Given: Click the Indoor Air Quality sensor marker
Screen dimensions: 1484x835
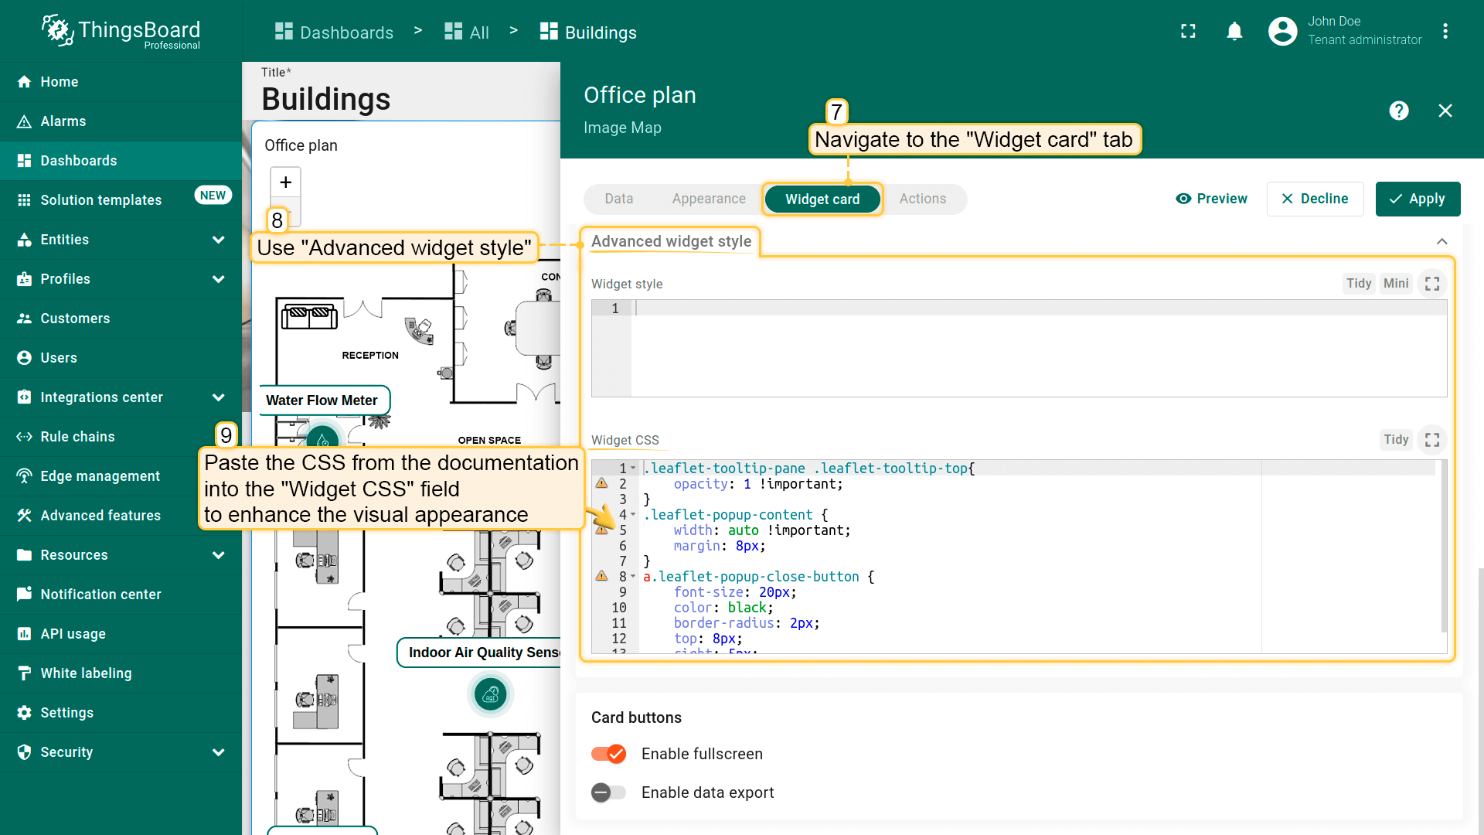Looking at the screenshot, I should (x=490, y=695).
